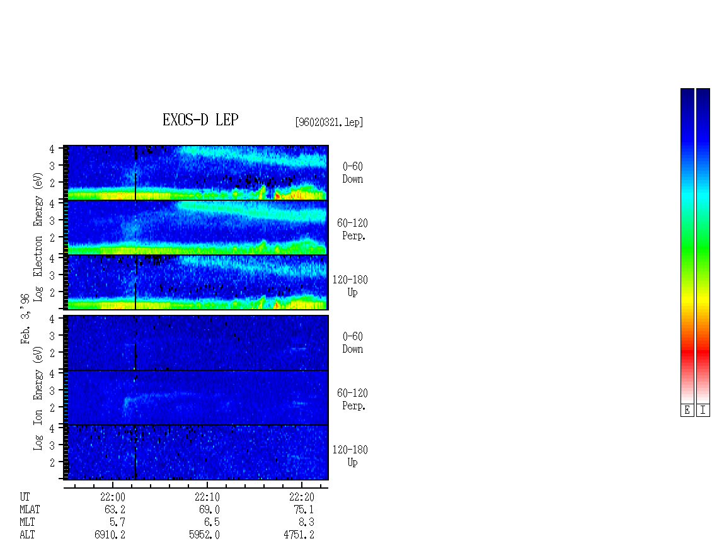This screenshot has height=551, width=712.
Task: Click the ion color scale bar labeled I
Action: tap(703, 246)
